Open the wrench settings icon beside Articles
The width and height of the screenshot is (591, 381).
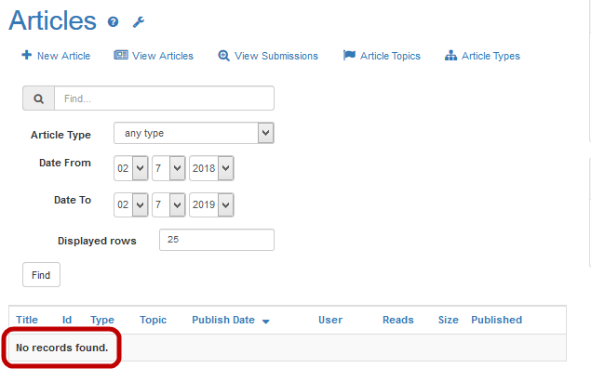click(139, 21)
